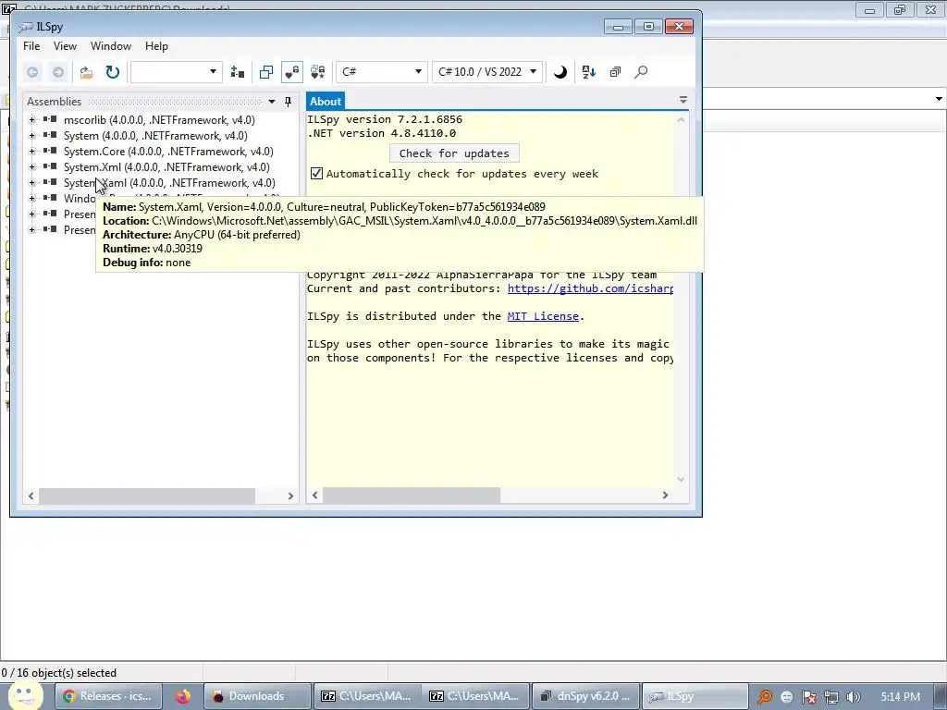Expand the System.Xaml assembly node
947x710 pixels.
(32, 183)
